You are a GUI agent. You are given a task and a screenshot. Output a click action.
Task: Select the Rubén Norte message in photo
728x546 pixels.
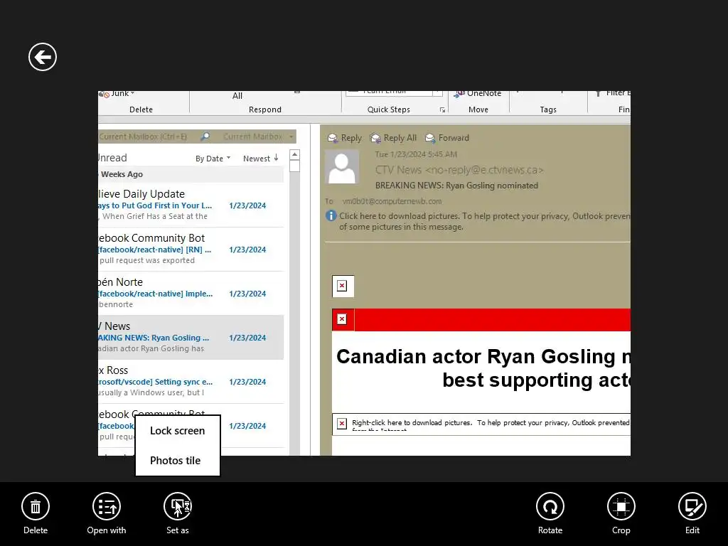point(191,293)
